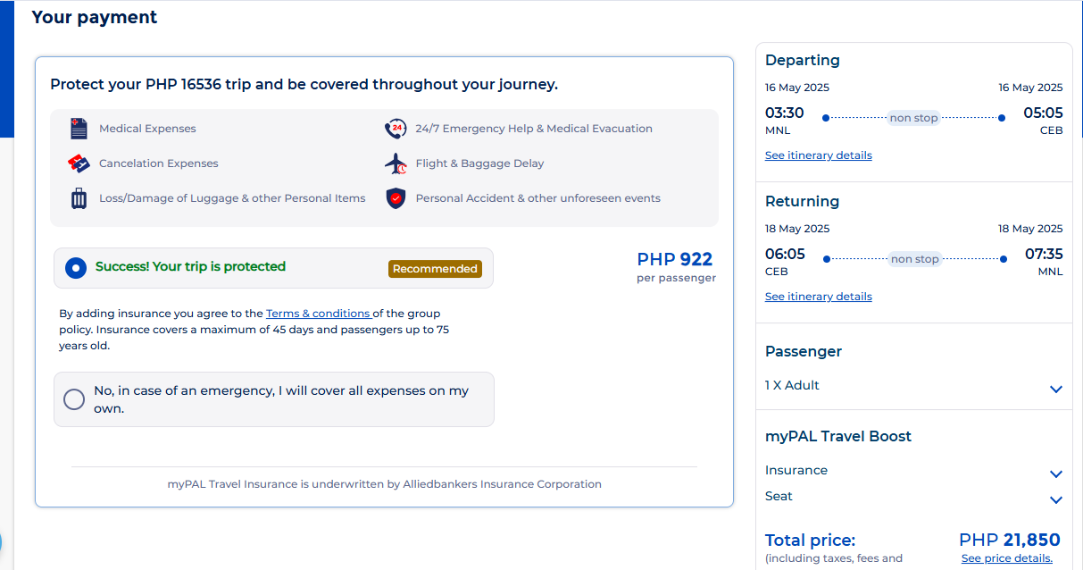This screenshot has height=570, width=1083.
Task: Open the See price details link
Action: point(1006,558)
